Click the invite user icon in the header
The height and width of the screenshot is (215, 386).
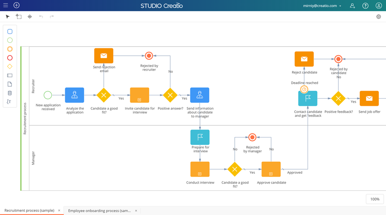(352, 5)
